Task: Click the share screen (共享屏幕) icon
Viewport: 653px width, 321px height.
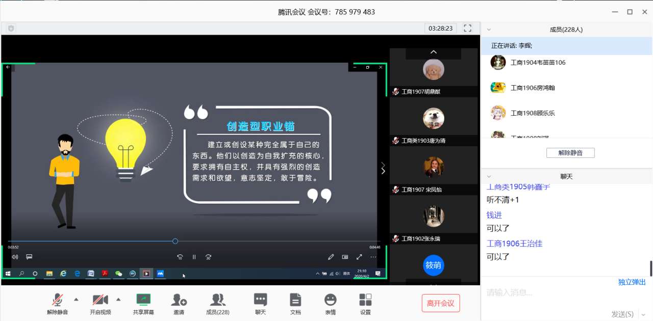Action: click(x=143, y=300)
